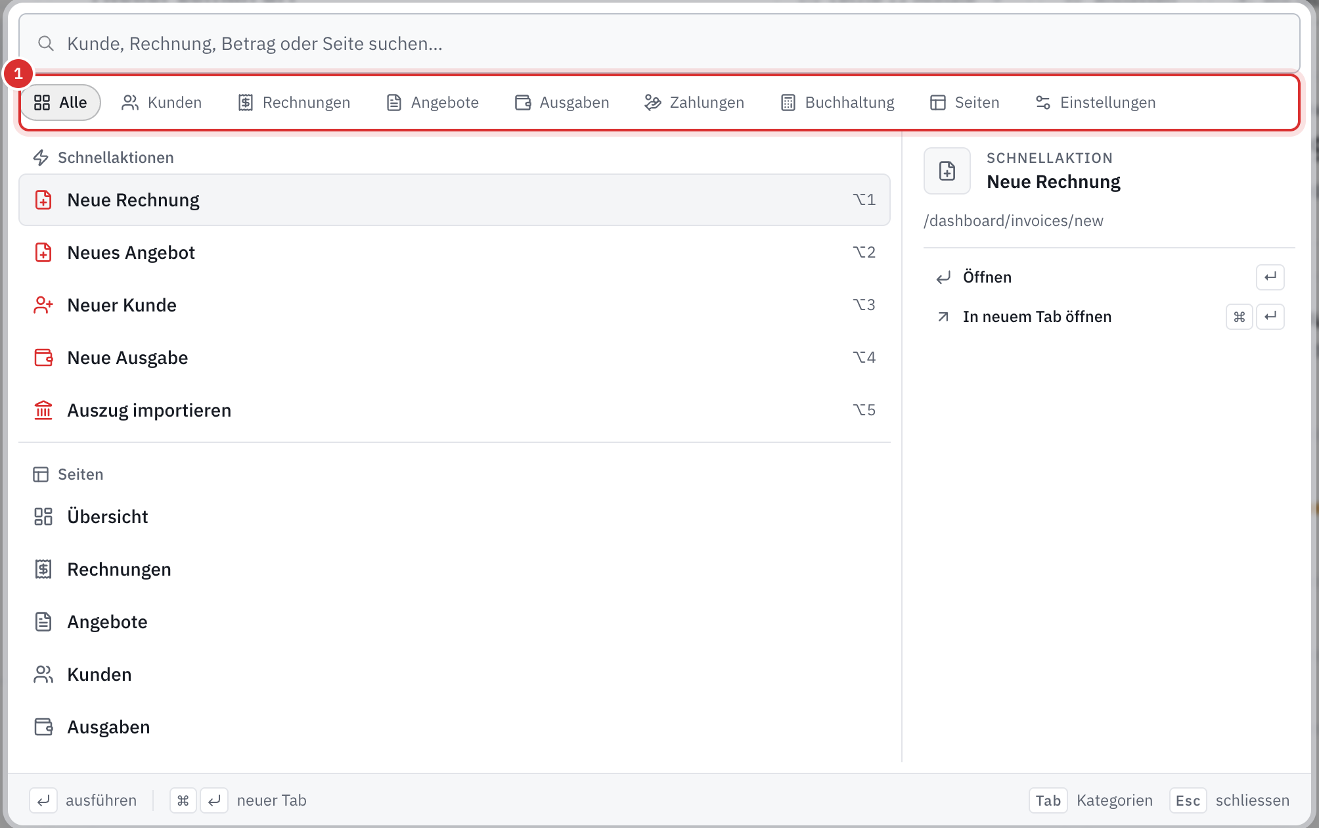Click the Neue Rechnung file-plus icon
Image resolution: width=1319 pixels, height=828 pixels.
tap(43, 200)
